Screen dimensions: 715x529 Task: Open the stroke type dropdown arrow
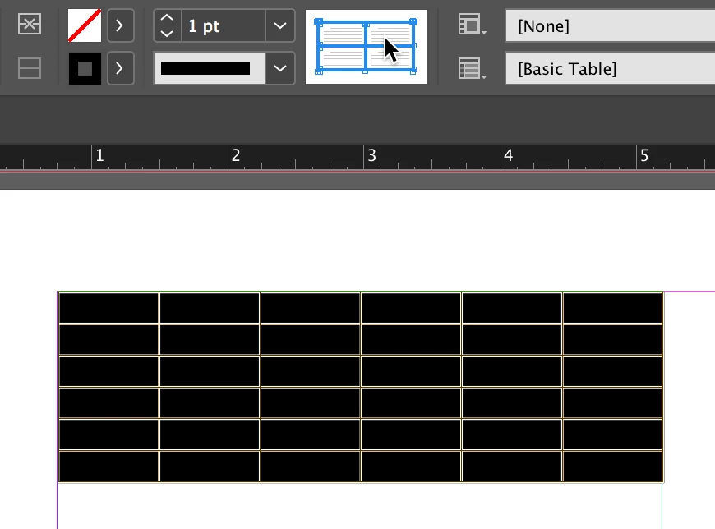pos(280,68)
